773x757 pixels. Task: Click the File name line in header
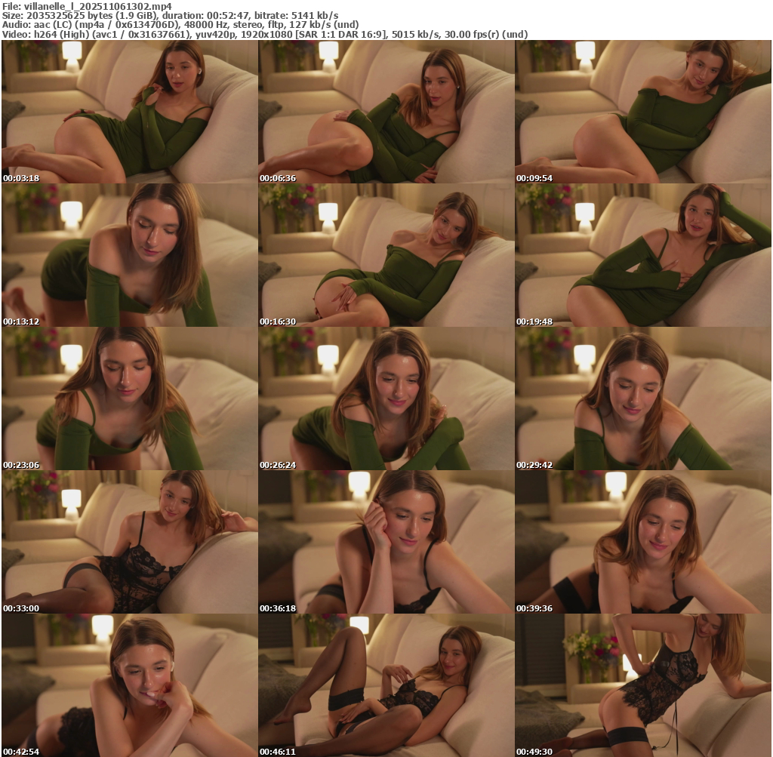click(x=87, y=6)
